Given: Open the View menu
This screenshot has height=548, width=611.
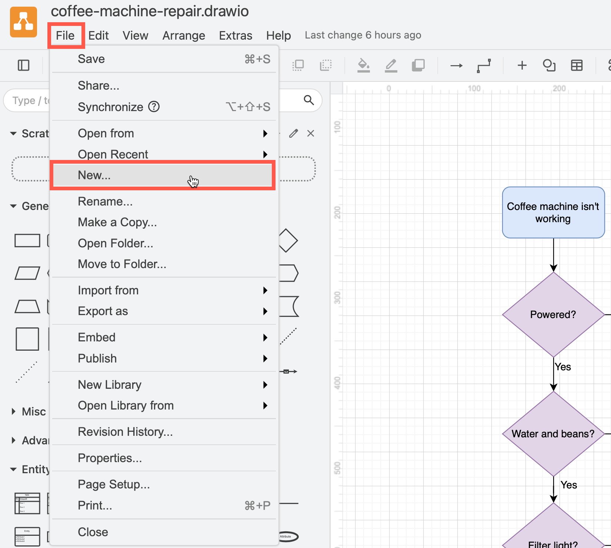Looking at the screenshot, I should pos(136,36).
